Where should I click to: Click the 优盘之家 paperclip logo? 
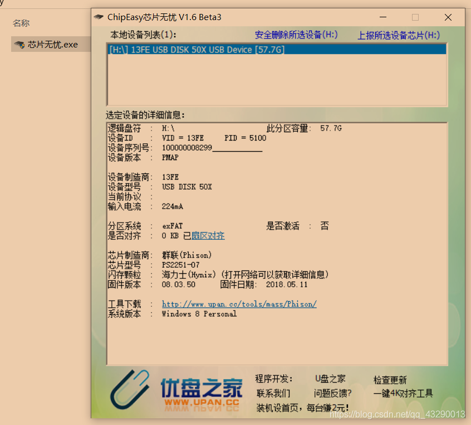click(x=130, y=389)
